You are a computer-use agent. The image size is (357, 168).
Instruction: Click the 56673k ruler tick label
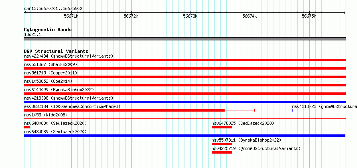coord(190,16)
